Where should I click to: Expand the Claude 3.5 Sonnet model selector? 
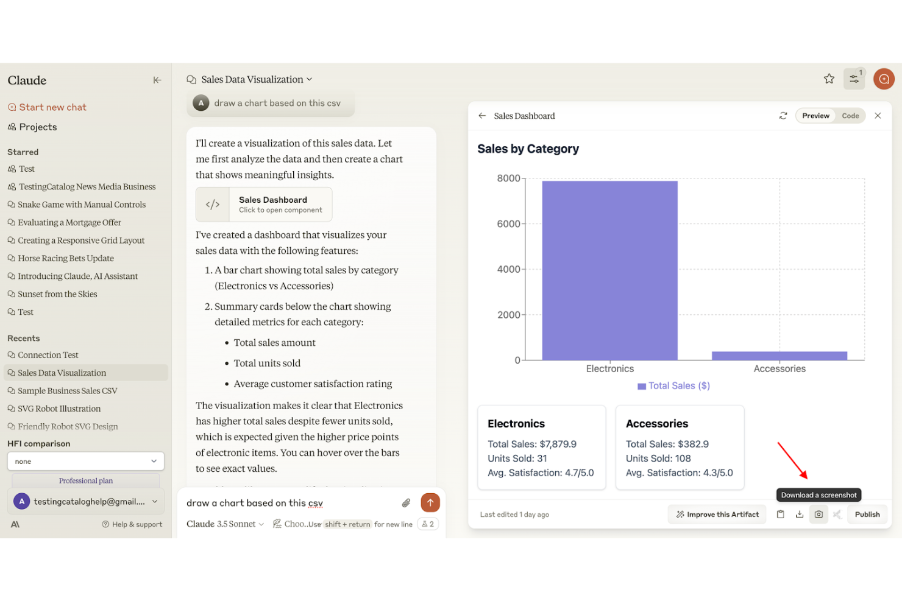tap(224, 524)
